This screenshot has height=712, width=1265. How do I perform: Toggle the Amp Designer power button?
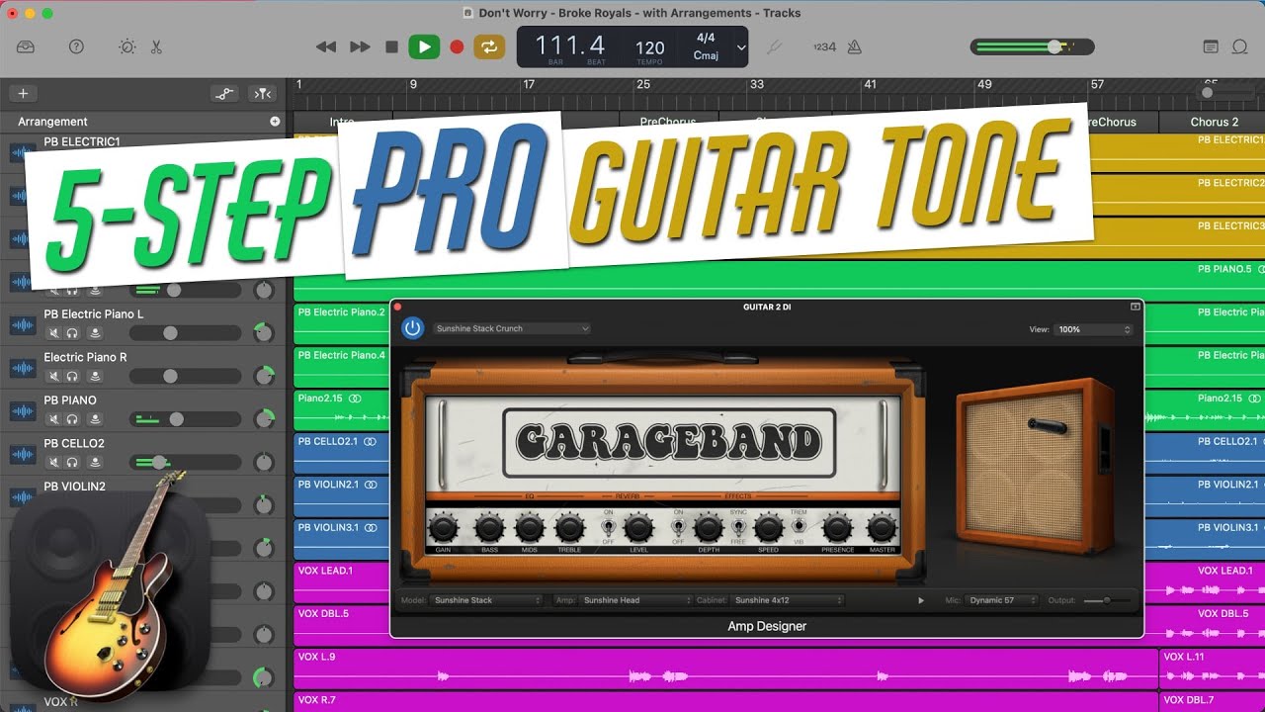(413, 328)
